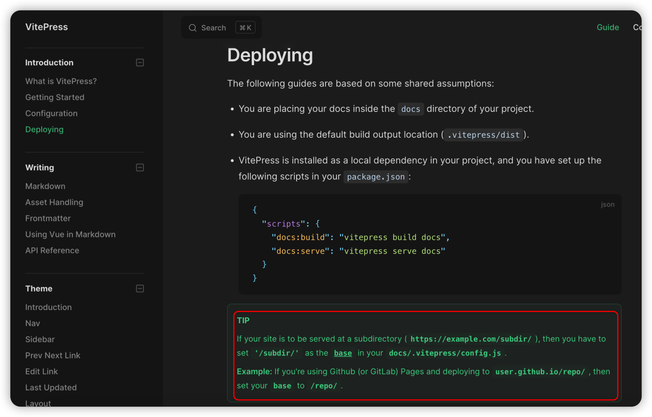Open Prev Next Link page

(53, 355)
